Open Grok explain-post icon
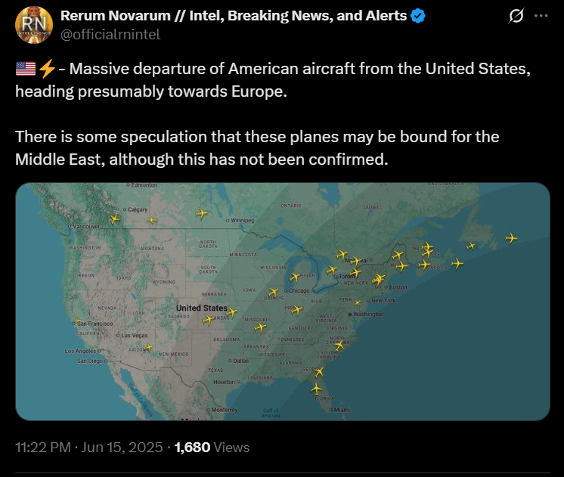 pyautogui.click(x=516, y=16)
